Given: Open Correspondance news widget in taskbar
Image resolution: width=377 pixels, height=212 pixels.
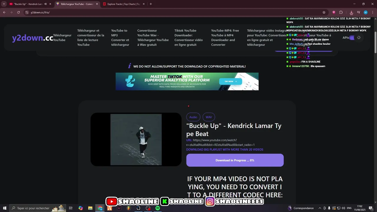Looking at the screenshot, I should (301, 208).
